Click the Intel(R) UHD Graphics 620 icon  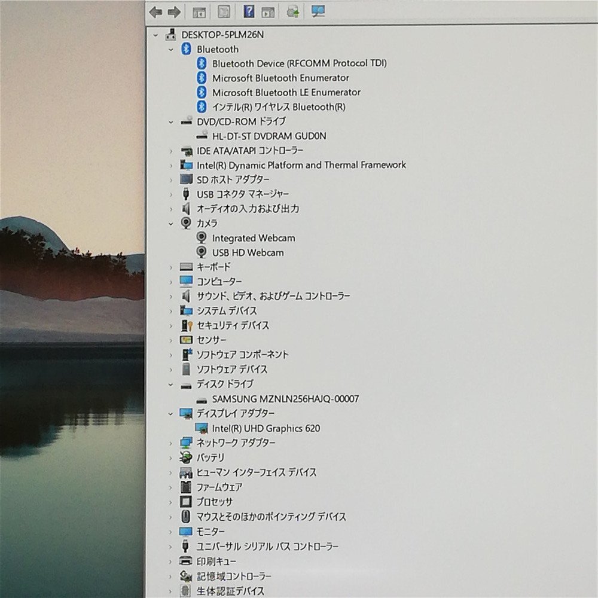[x=202, y=428]
